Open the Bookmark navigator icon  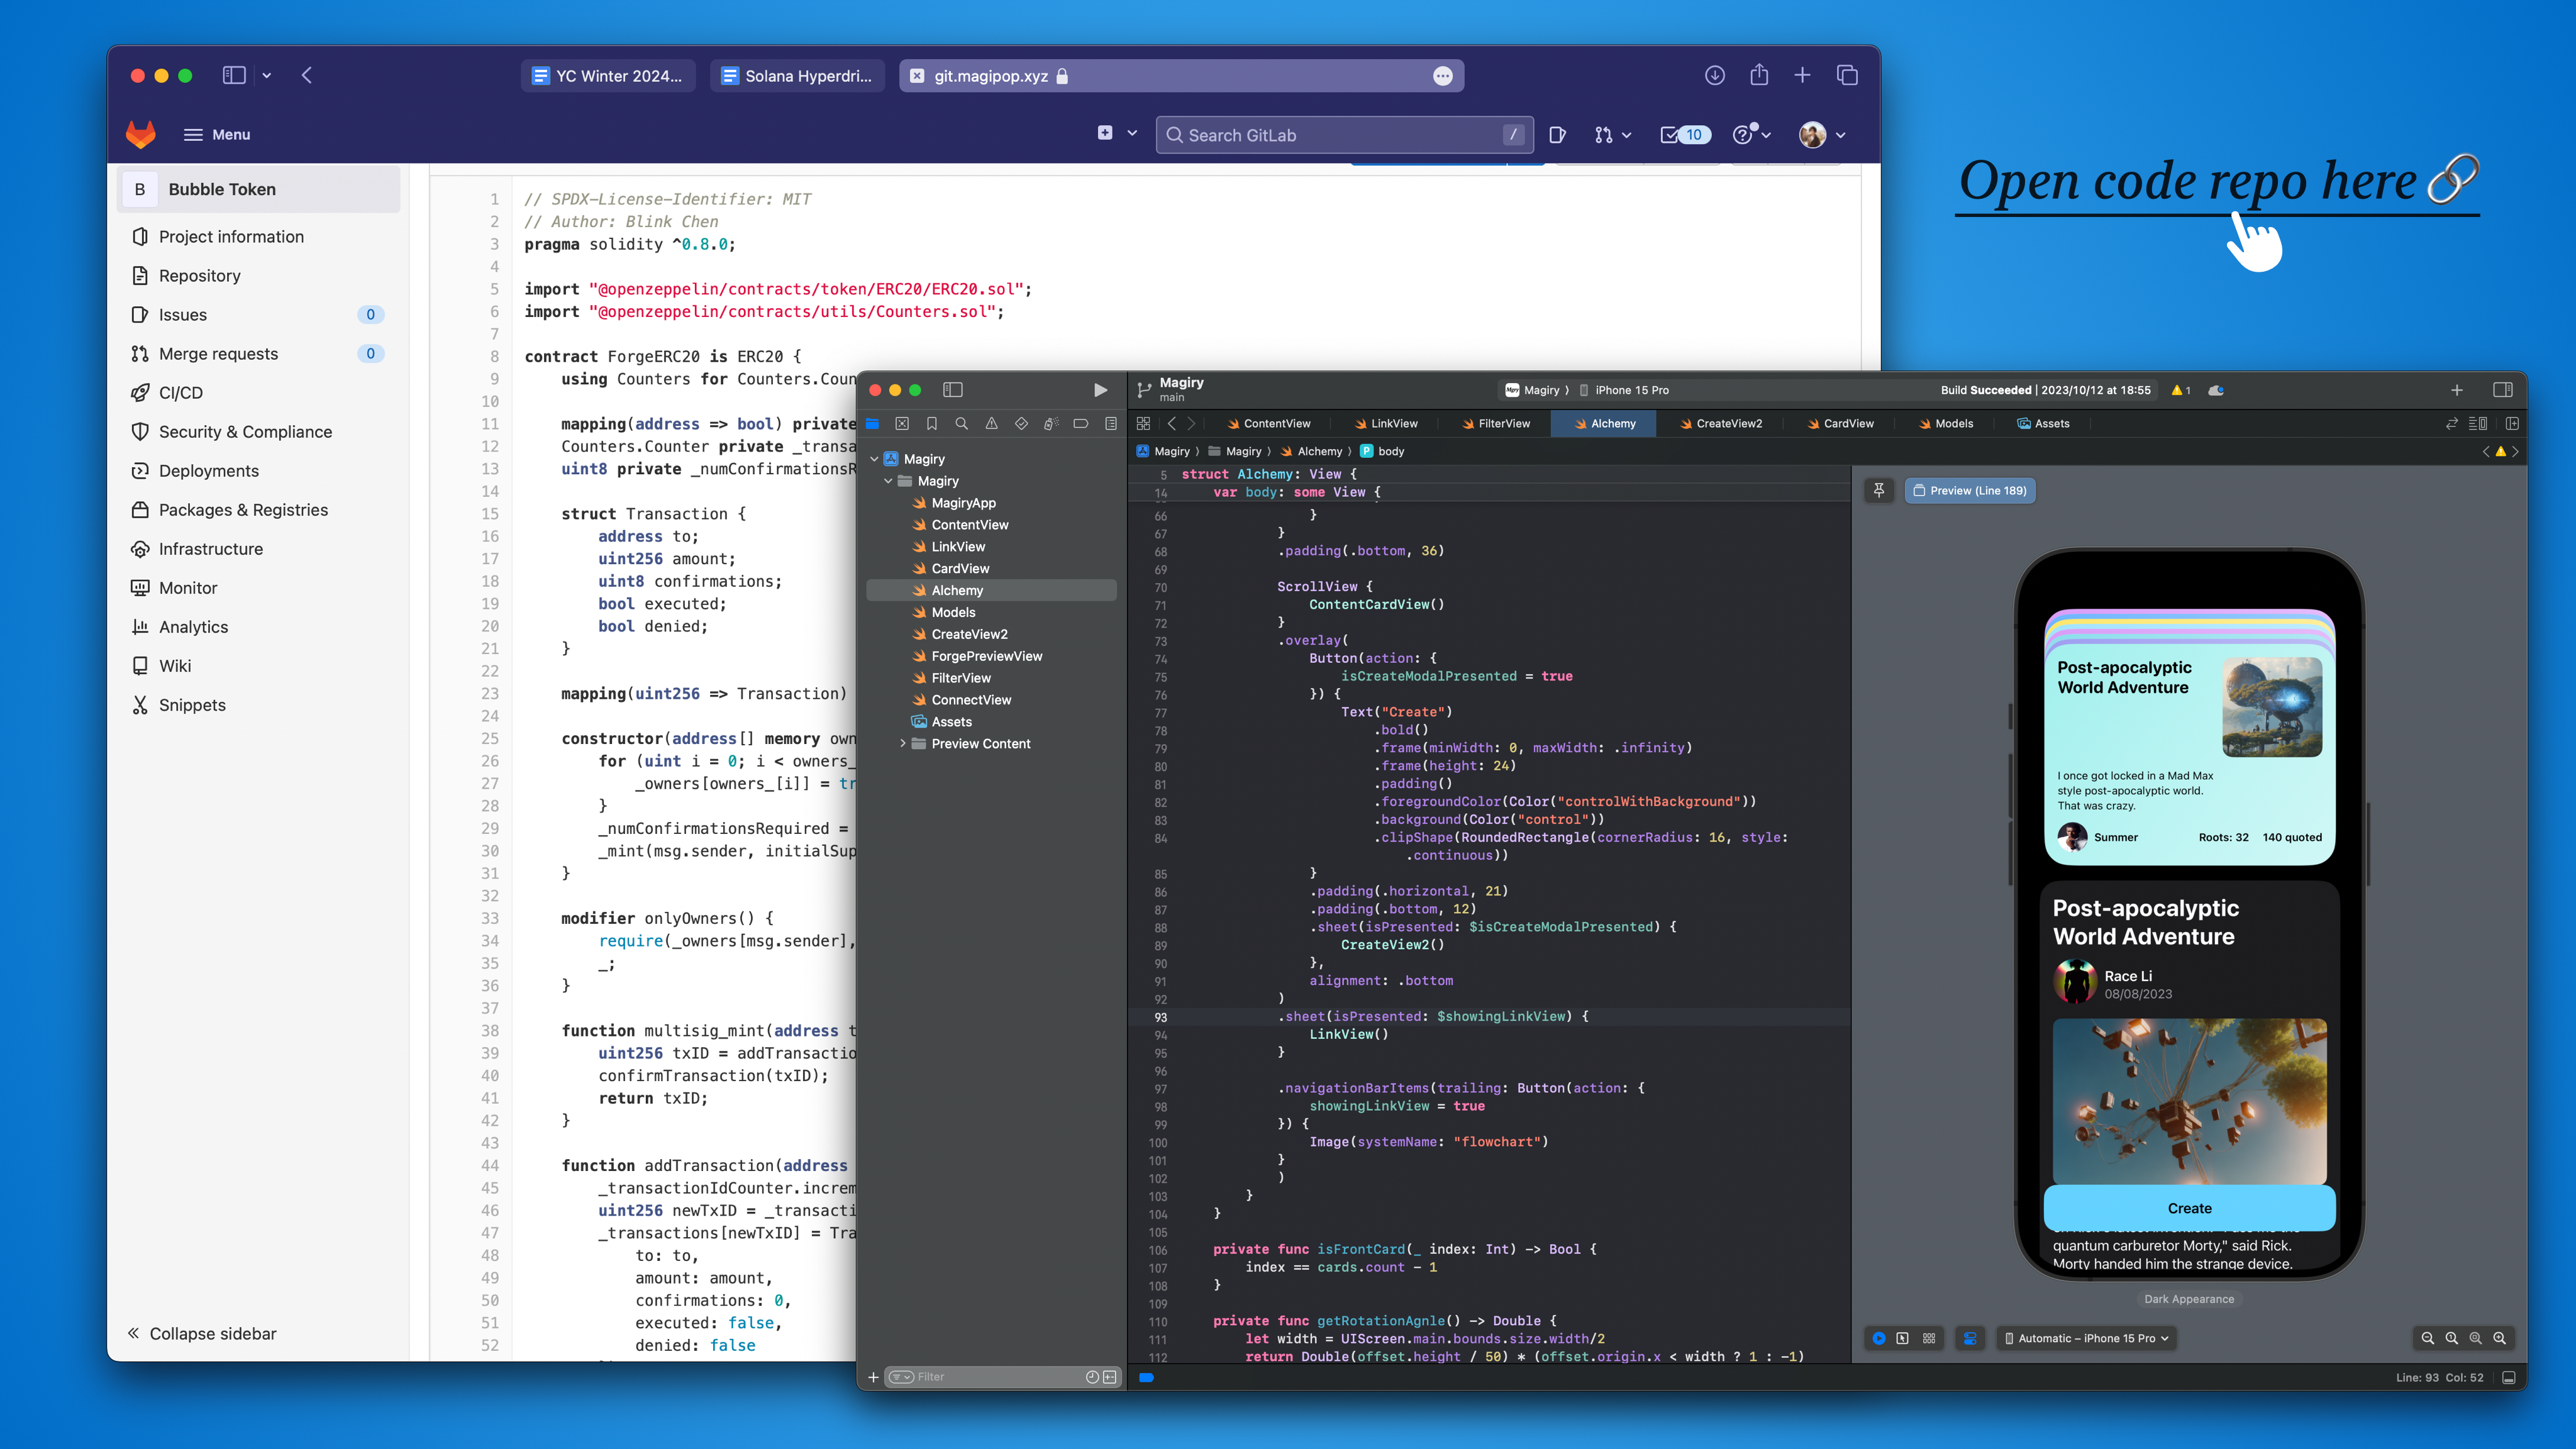point(931,424)
